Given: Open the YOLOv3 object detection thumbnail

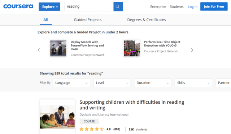Looking at the screenshot, I should pos(132,48).
